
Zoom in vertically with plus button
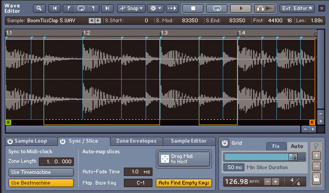point(320,121)
